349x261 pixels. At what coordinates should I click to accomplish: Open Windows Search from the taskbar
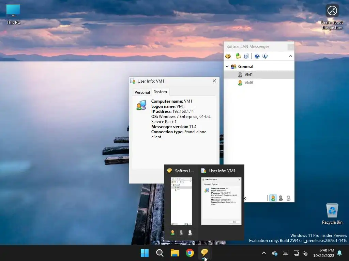(160, 253)
